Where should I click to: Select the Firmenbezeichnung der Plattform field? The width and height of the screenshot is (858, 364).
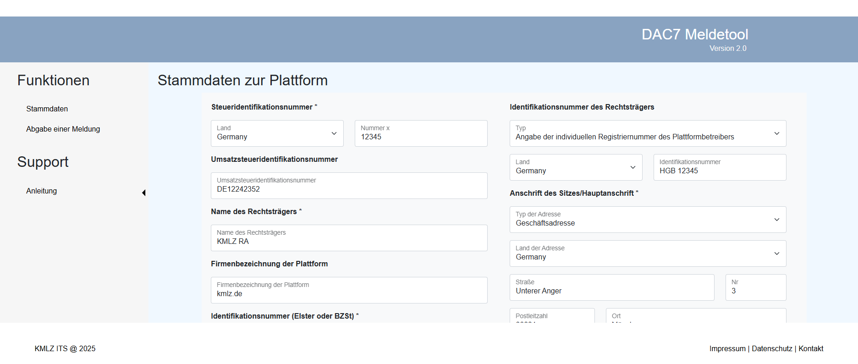click(x=349, y=290)
